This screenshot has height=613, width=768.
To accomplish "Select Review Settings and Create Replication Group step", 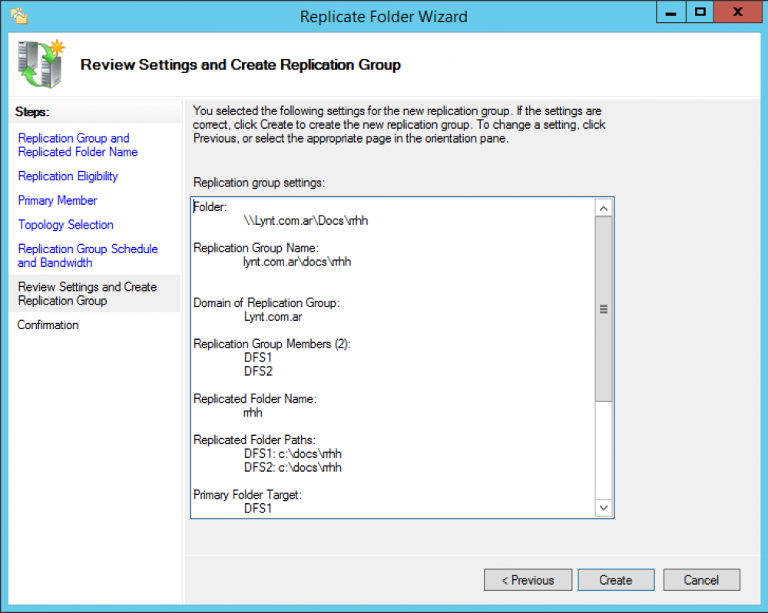I will [x=87, y=294].
